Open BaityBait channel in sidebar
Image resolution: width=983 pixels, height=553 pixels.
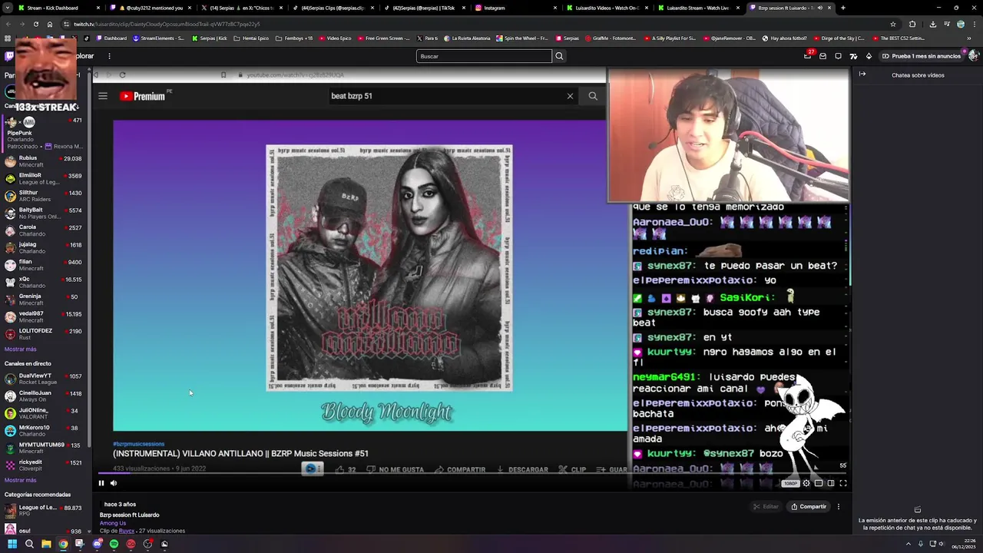pyautogui.click(x=45, y=213)
